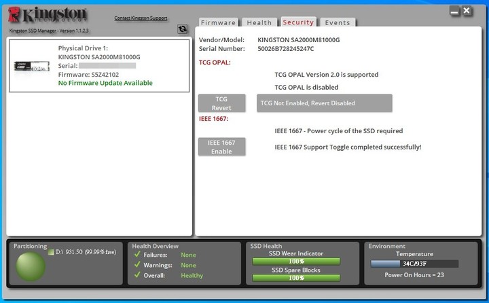Open the Firmware tab
489x303 pixels.
tap(218, 22)
